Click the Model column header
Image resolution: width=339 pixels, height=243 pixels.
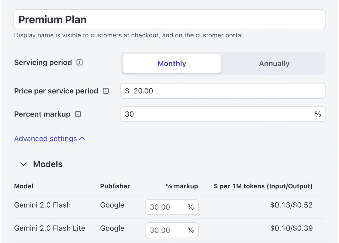(x=24, y=186)
